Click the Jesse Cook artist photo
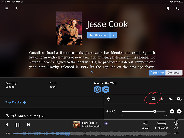Viewport: 184px width, 138px height. point(69,28)
